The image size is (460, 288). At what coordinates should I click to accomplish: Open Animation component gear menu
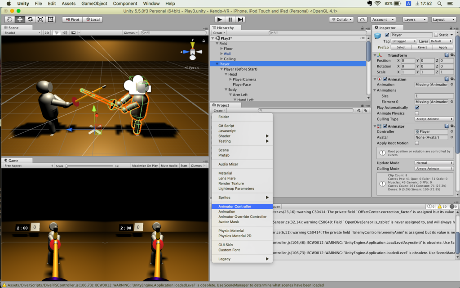pos(452,79)
